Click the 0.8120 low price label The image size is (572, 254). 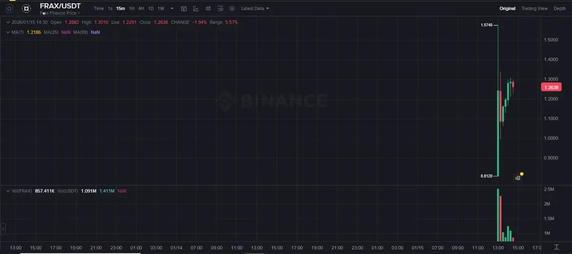tap(487, 176)
